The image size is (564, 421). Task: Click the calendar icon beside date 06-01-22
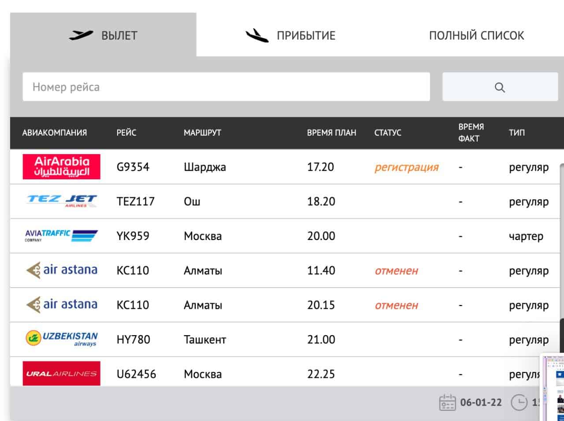pos(447,403)
